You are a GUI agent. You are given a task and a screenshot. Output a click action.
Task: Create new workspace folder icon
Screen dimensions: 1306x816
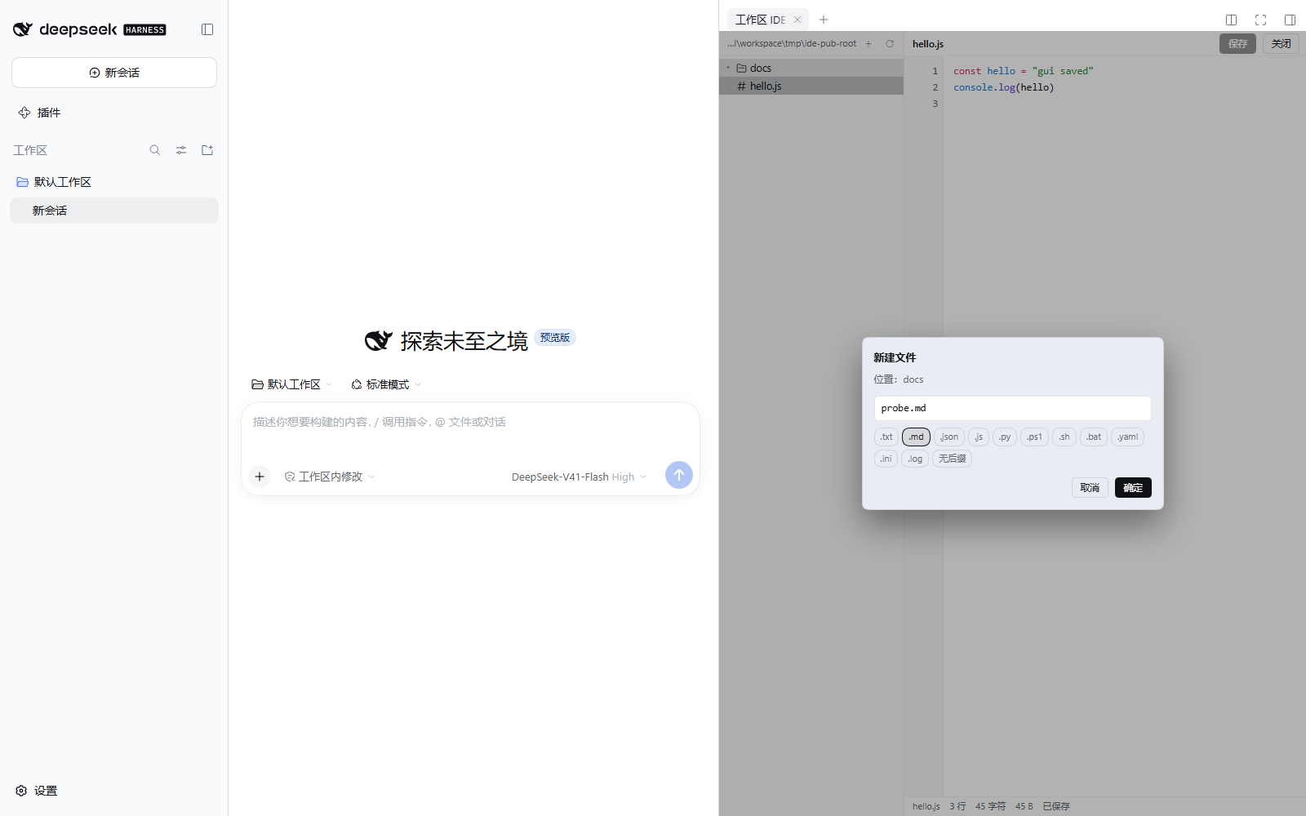click(x=207, y=150)
